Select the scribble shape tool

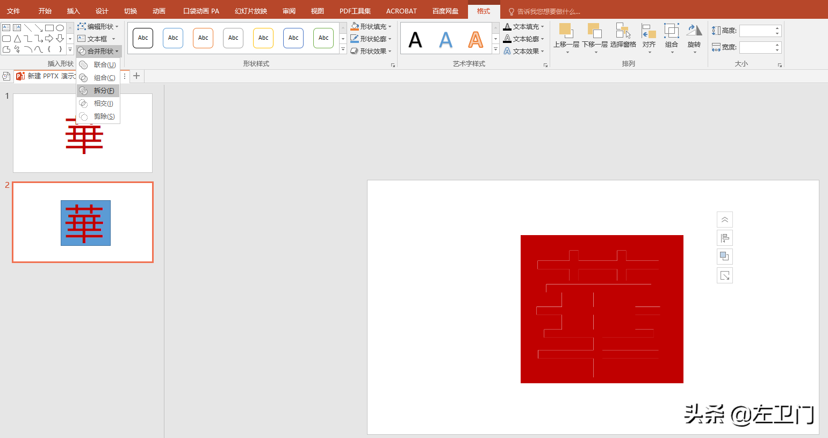point(17,49)
